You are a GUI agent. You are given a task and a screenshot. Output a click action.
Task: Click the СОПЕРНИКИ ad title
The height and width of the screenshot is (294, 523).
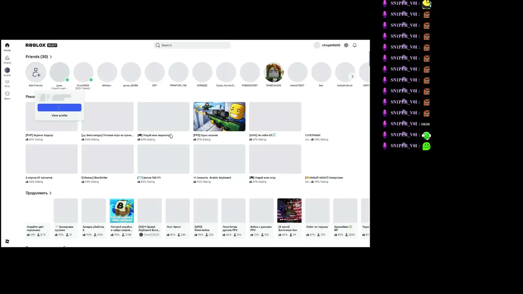click(x=313, y=135)
